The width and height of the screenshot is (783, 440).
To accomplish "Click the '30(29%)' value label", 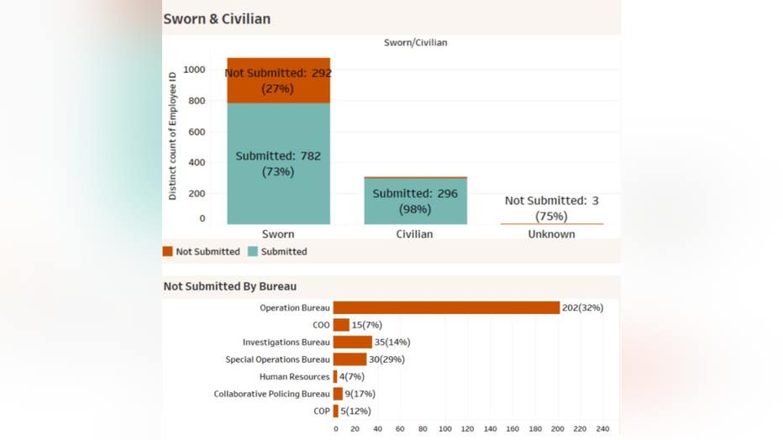I will (x=387, y=359).
